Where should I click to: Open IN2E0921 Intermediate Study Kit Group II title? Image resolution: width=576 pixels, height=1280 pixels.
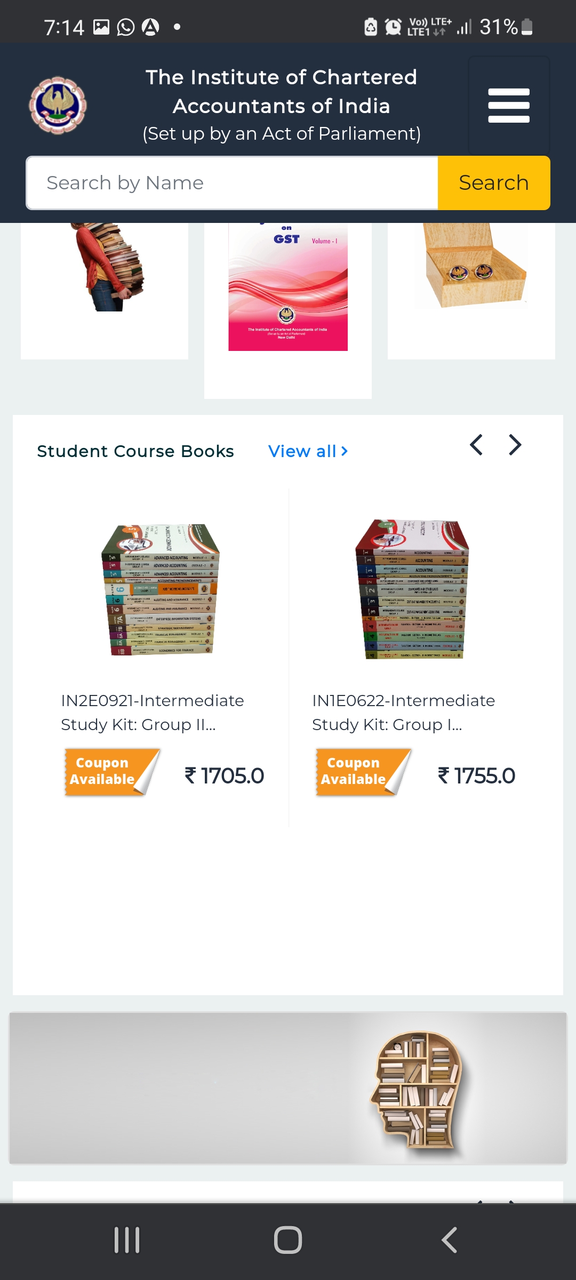coord(153,713)
